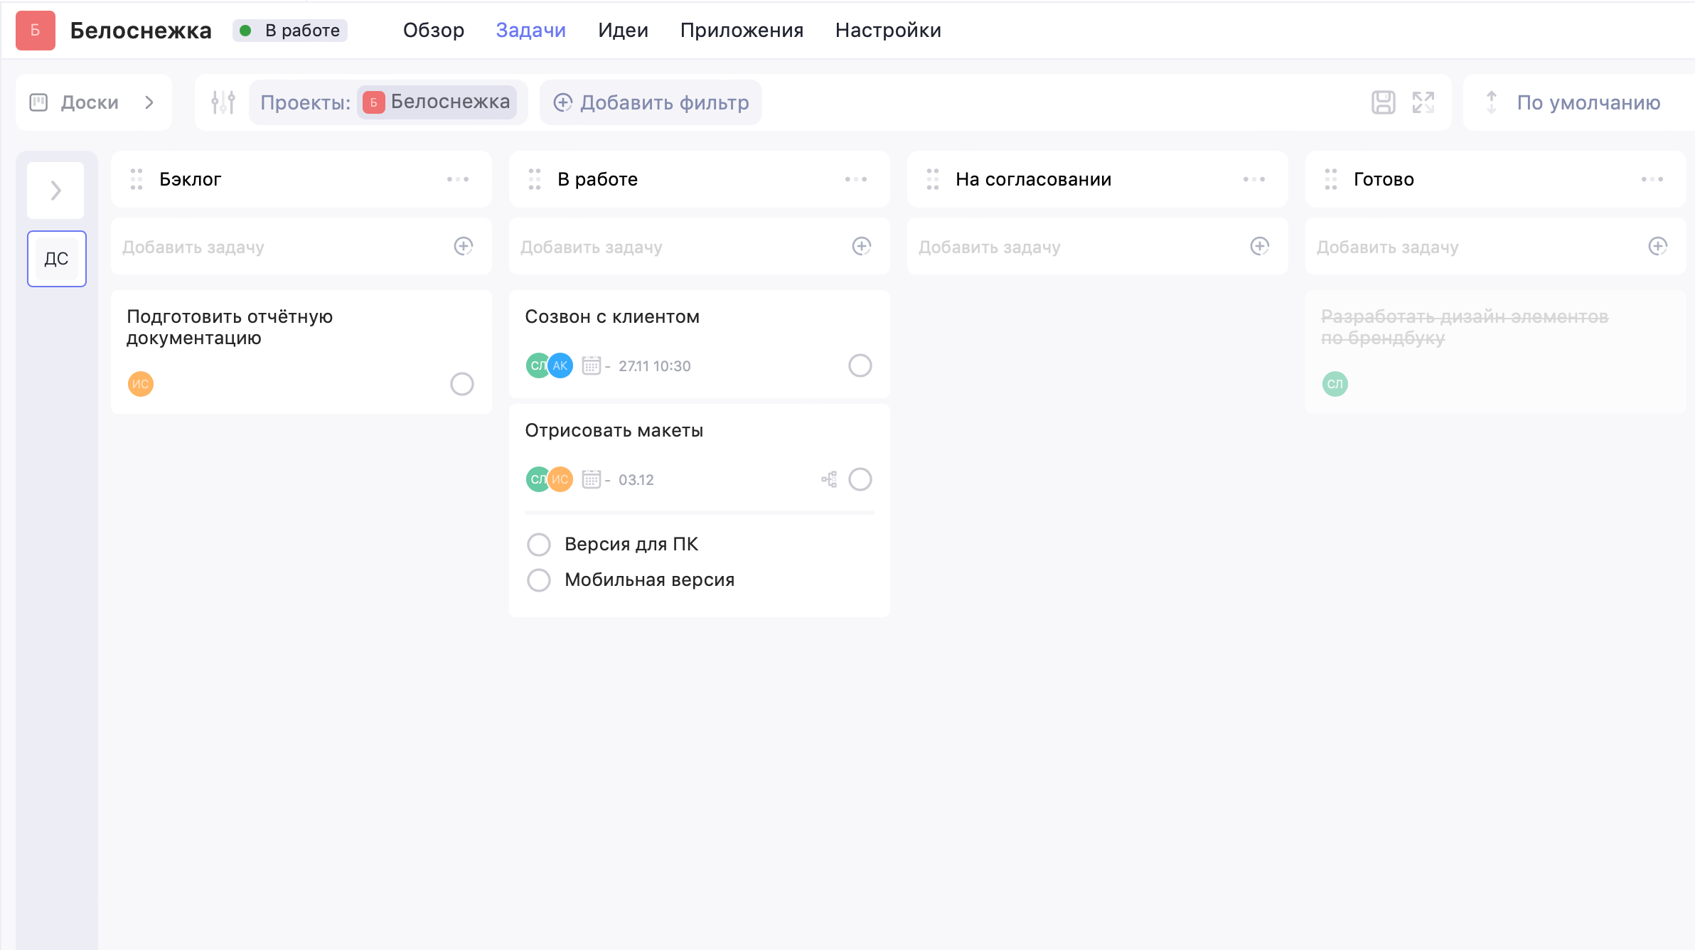Complete the Мобильная версия subtask
1695x950 pixels.
539,580
